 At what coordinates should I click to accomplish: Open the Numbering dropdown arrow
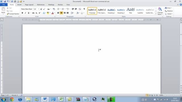pyautogui.click(x=65, y=9)
